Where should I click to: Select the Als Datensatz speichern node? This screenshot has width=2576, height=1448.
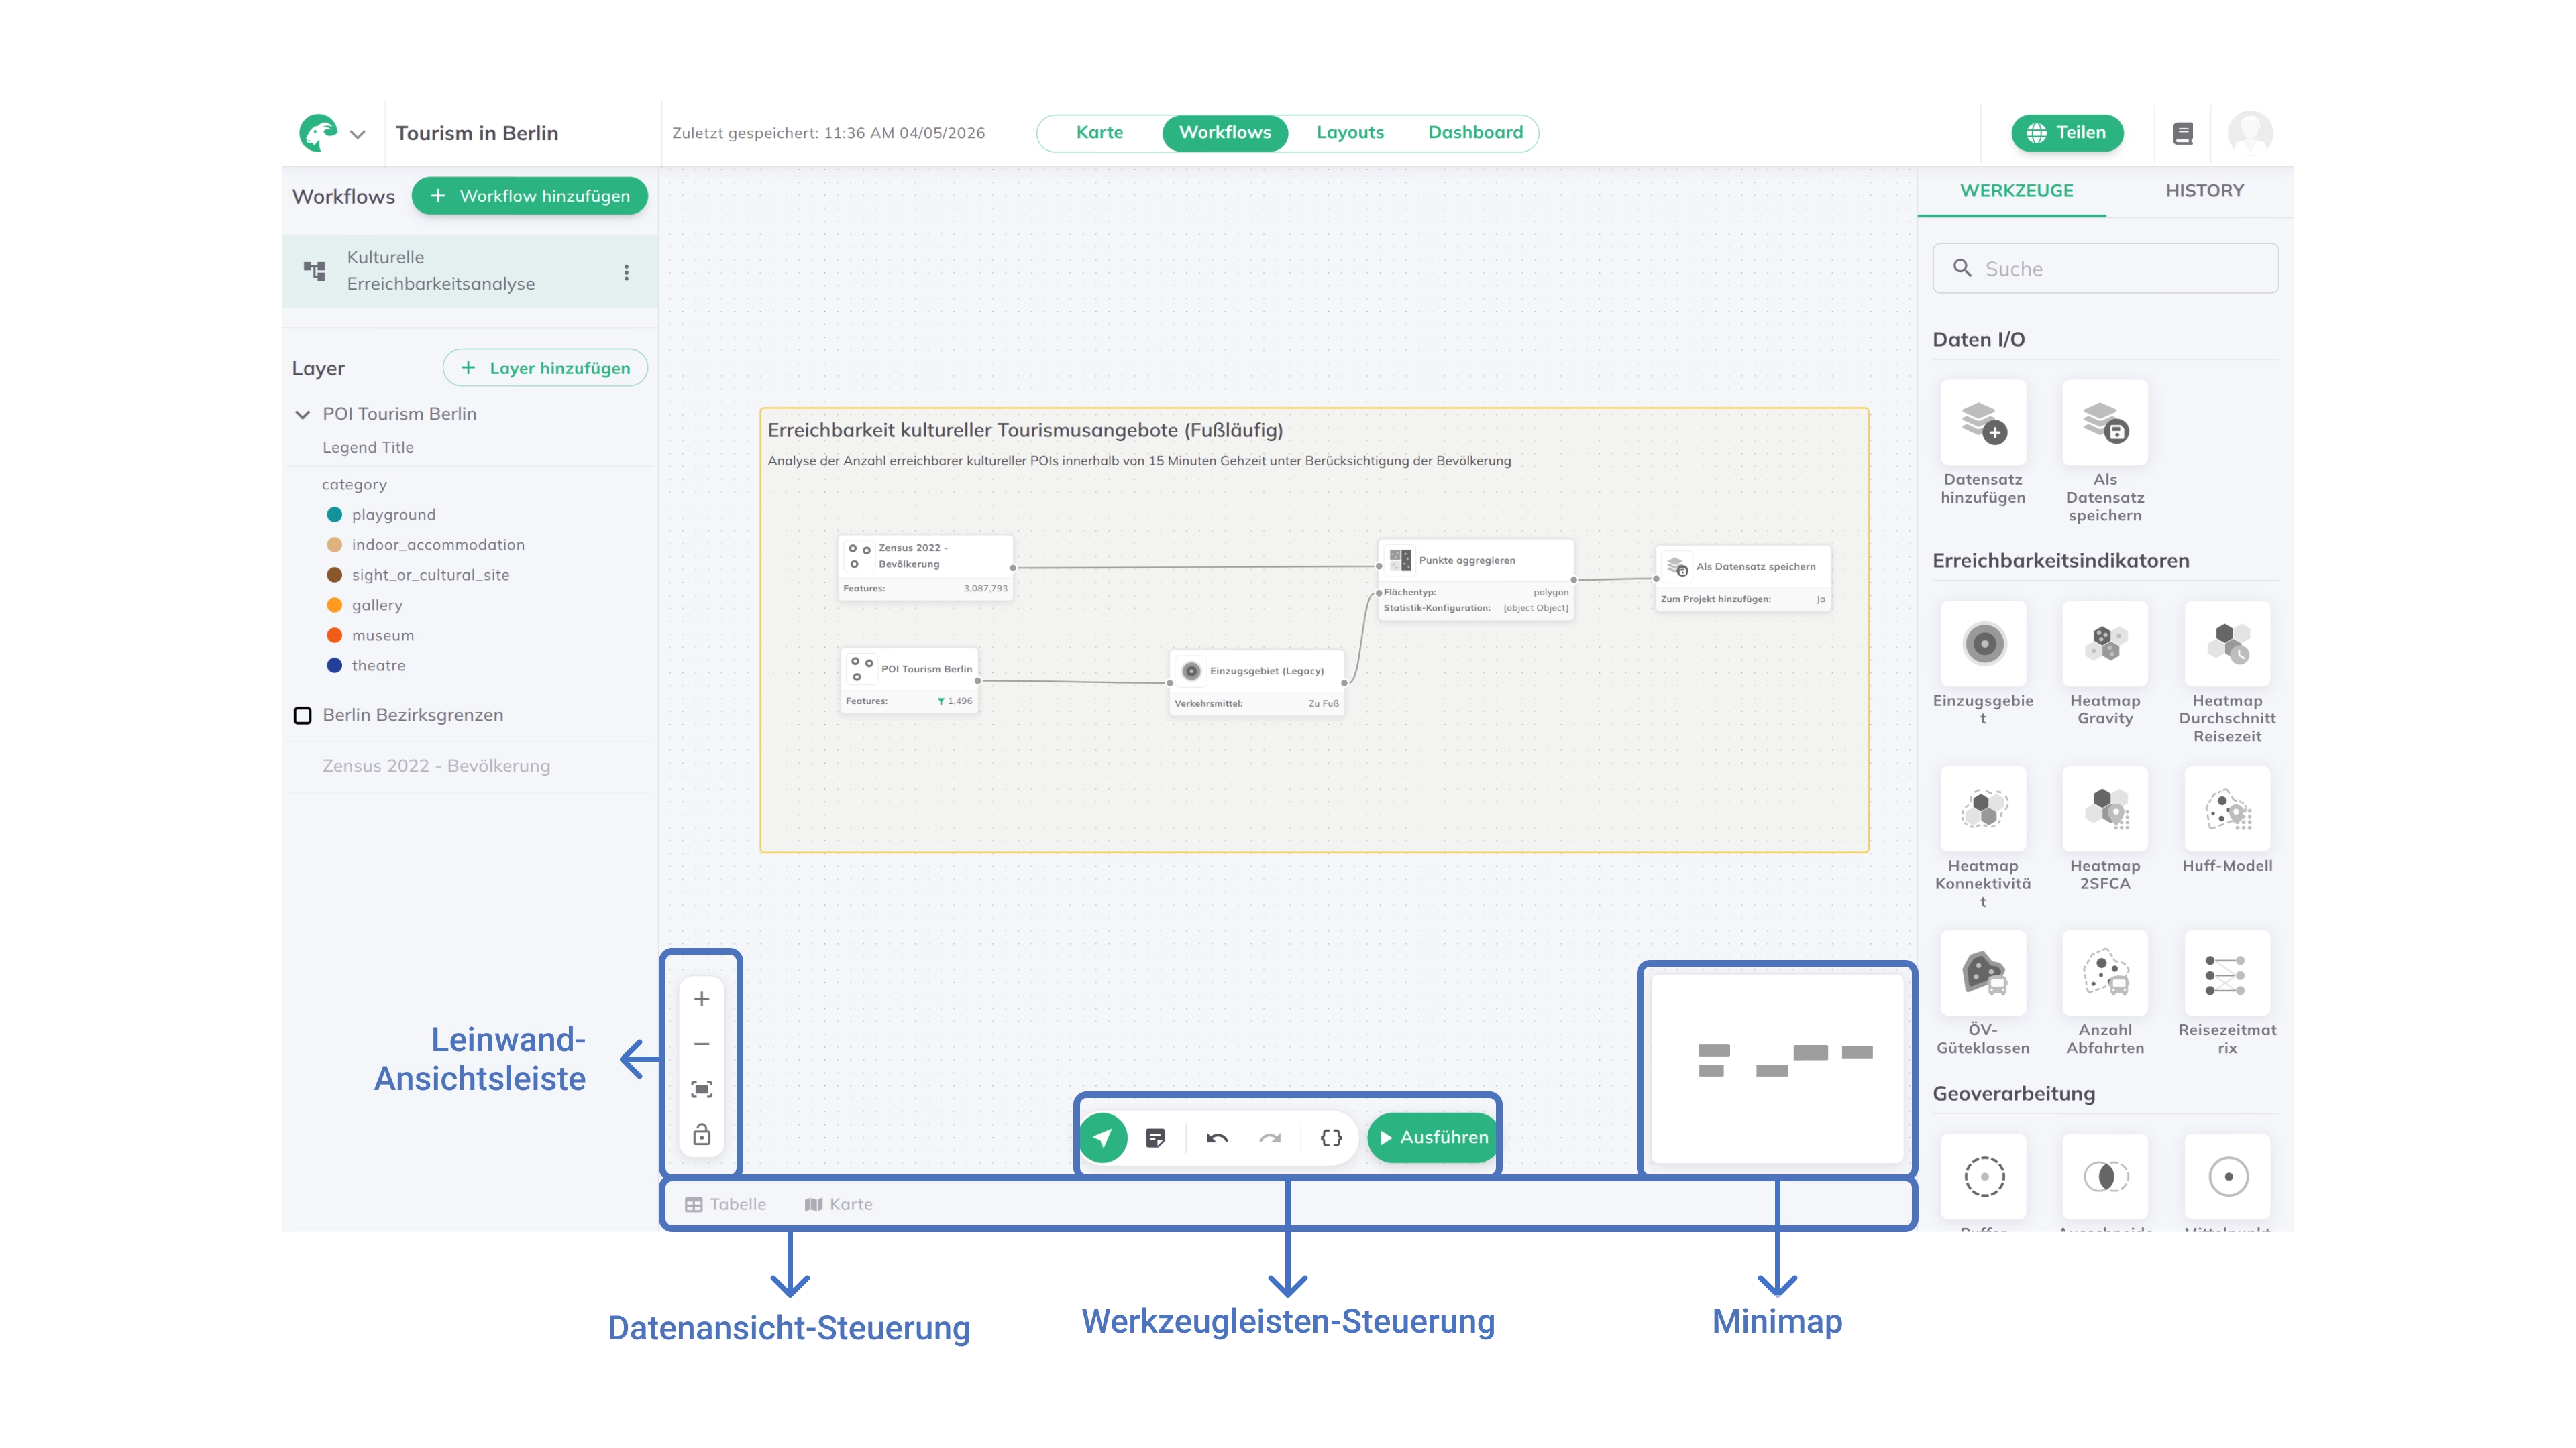tap(1742, 579)
